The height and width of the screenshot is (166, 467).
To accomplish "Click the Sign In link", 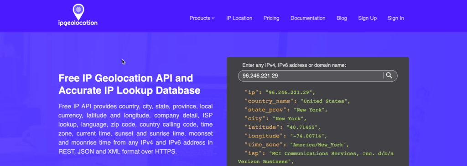I will click(396, 18).
